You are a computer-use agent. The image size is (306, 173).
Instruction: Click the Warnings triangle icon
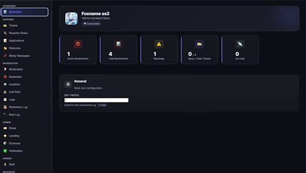point(159,44)
